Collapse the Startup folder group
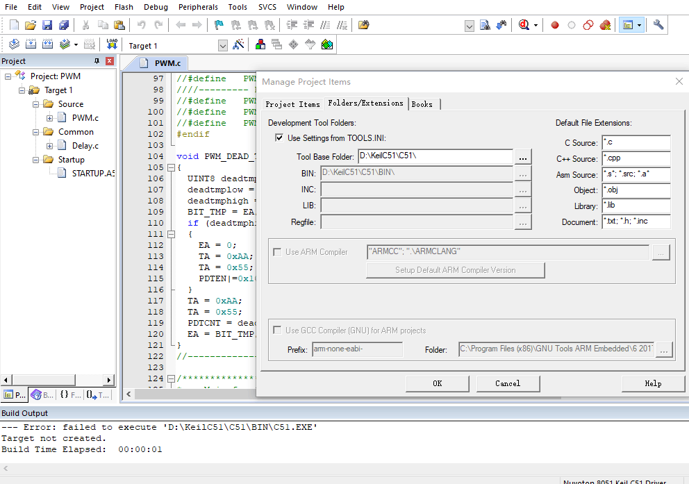The height and width of the screenshot is (484, 689). point(35,160)
